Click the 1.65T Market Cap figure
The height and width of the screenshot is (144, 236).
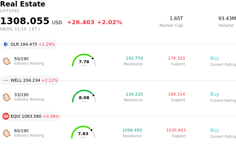pyautogui.click(x=176, y=18)
